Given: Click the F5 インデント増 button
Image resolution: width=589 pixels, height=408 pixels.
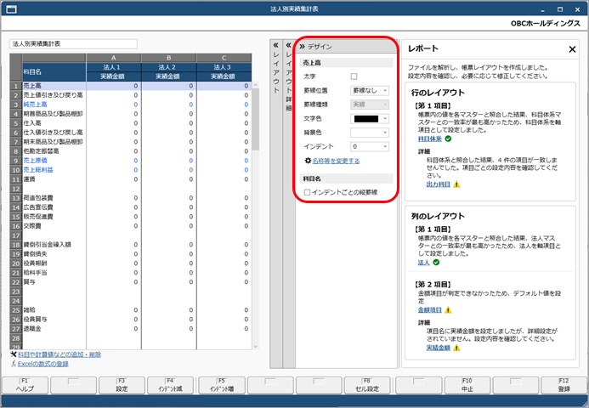Looking at the screenshot, I should pos(222,385).
